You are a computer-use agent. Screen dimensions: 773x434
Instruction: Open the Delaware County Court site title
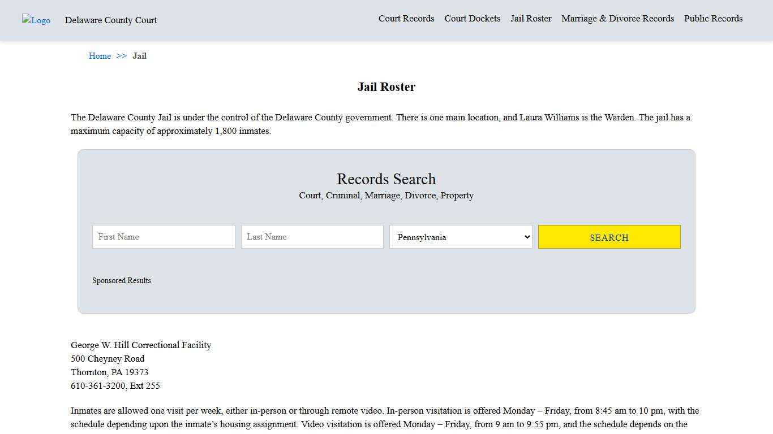coord(111,20)
